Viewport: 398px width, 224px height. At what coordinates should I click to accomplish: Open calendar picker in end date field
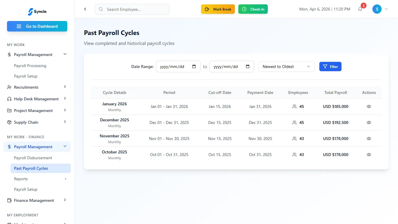[248, 66]
